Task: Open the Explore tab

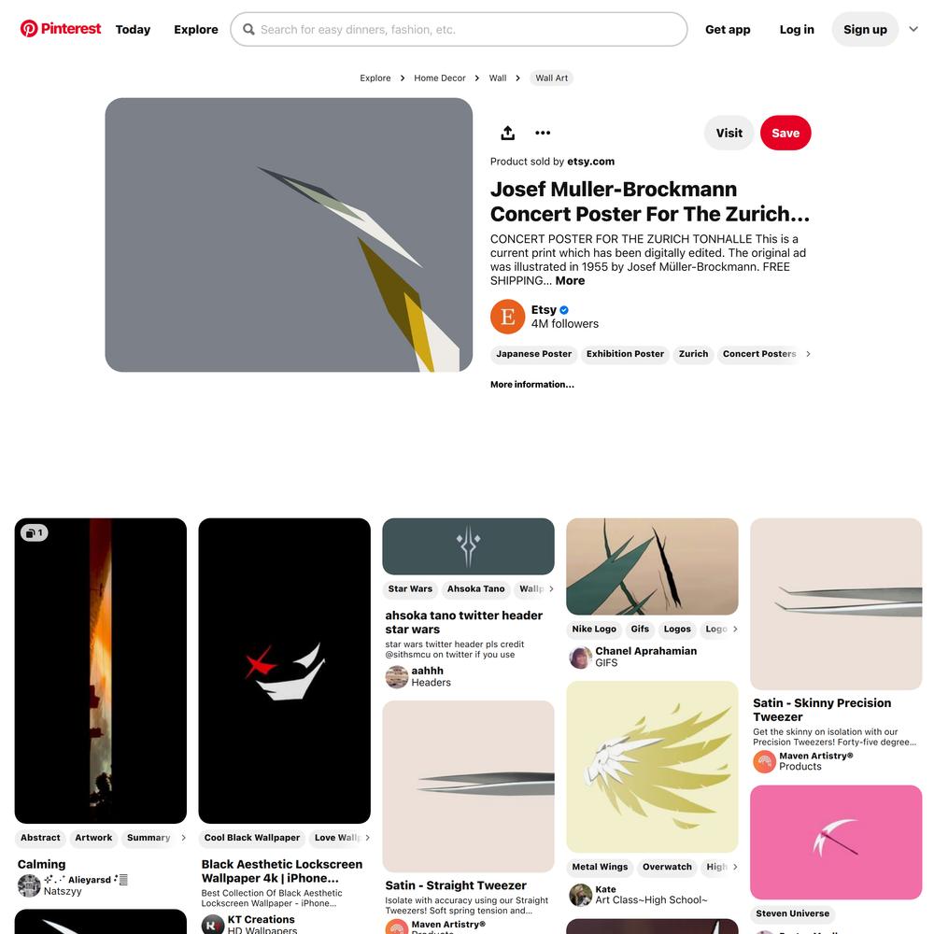Action: click(196, 29)
